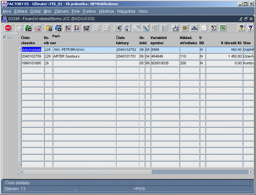The image size is (256, 195).
Task: Open the Editace menu
Action: click(21, 11)
